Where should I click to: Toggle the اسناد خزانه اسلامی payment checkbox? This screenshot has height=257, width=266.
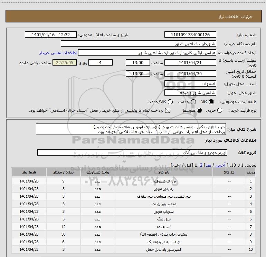pyautogui.click(x=168, y=111)
